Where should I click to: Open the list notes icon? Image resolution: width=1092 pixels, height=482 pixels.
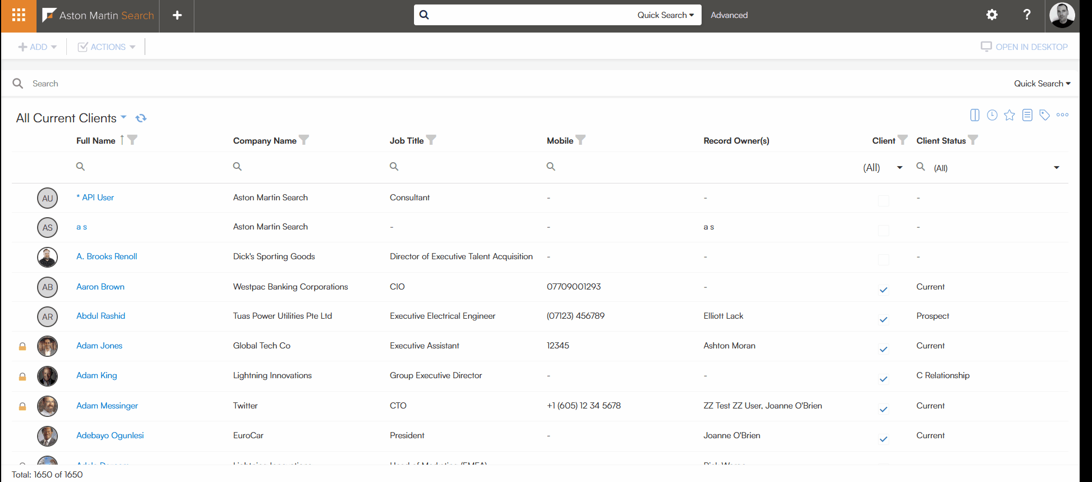(x=1027, y=115)
